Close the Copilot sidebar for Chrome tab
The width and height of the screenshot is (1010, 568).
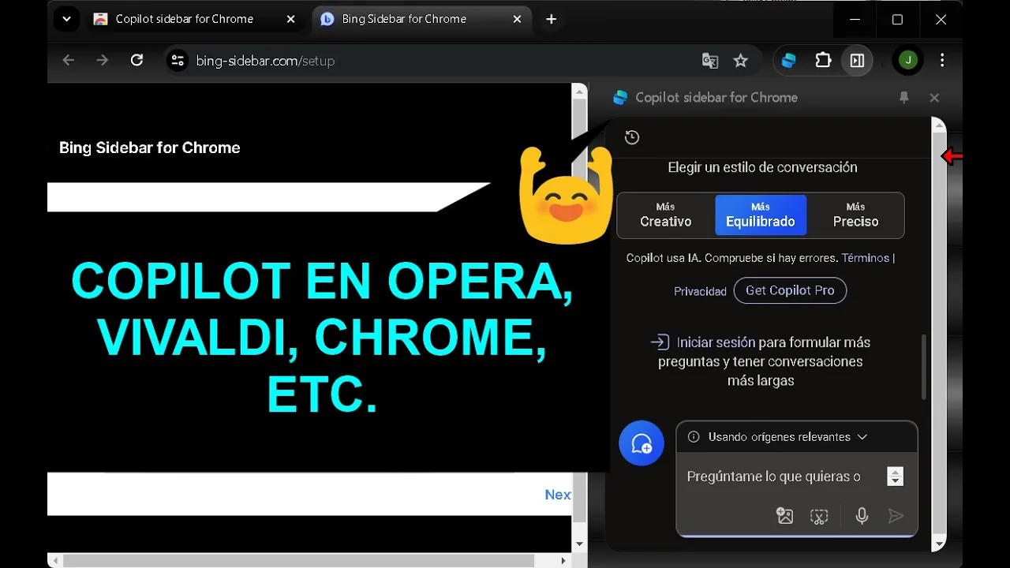[x=290, y=20]
